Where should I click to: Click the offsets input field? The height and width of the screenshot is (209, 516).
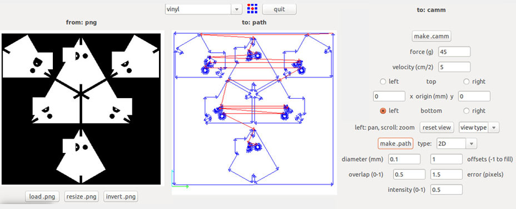coord(447,159)
